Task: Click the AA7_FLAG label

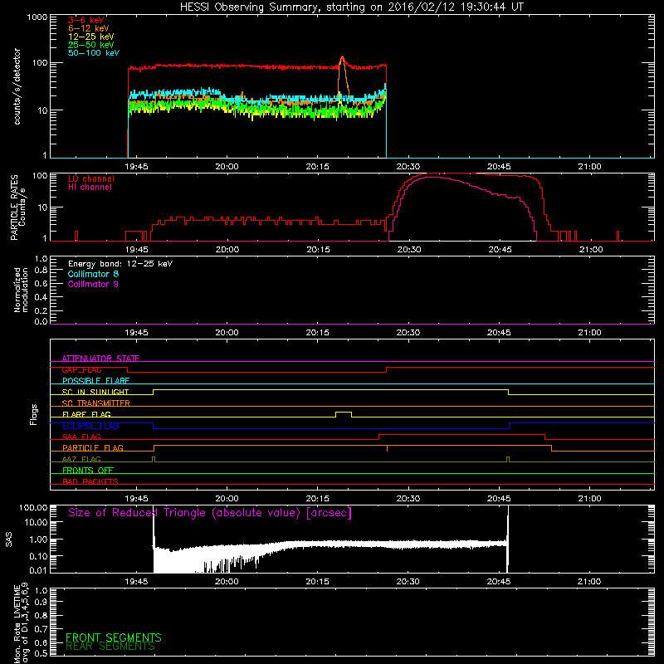Action: (81, 459)
